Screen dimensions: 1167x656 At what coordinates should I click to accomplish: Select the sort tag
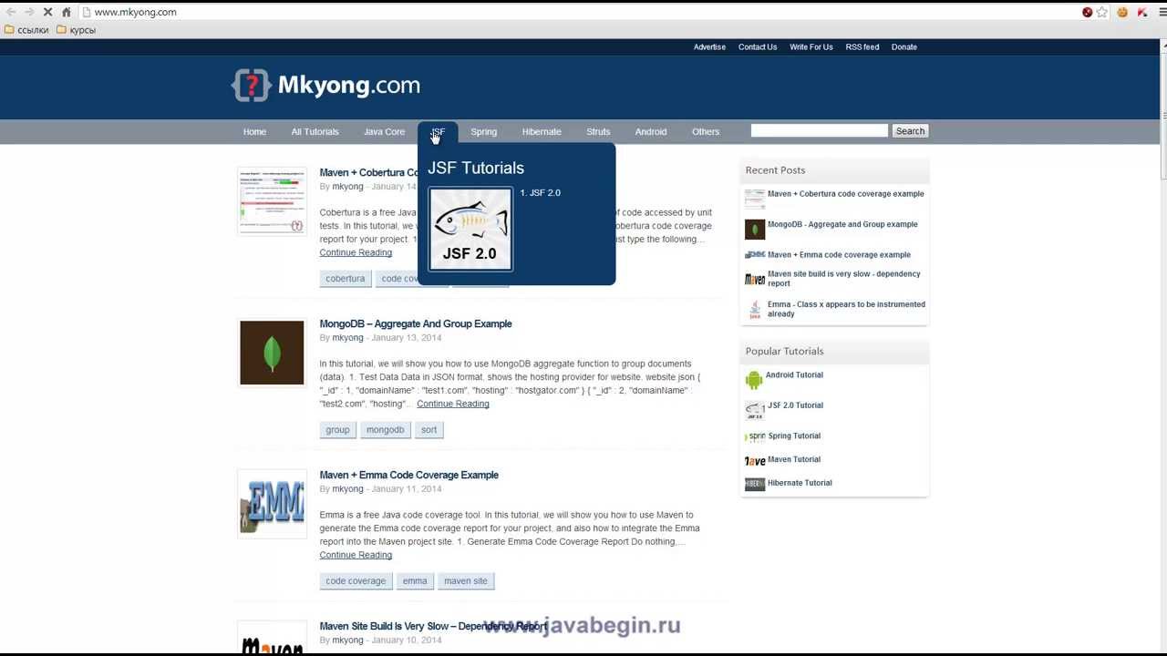coord(429,430)
